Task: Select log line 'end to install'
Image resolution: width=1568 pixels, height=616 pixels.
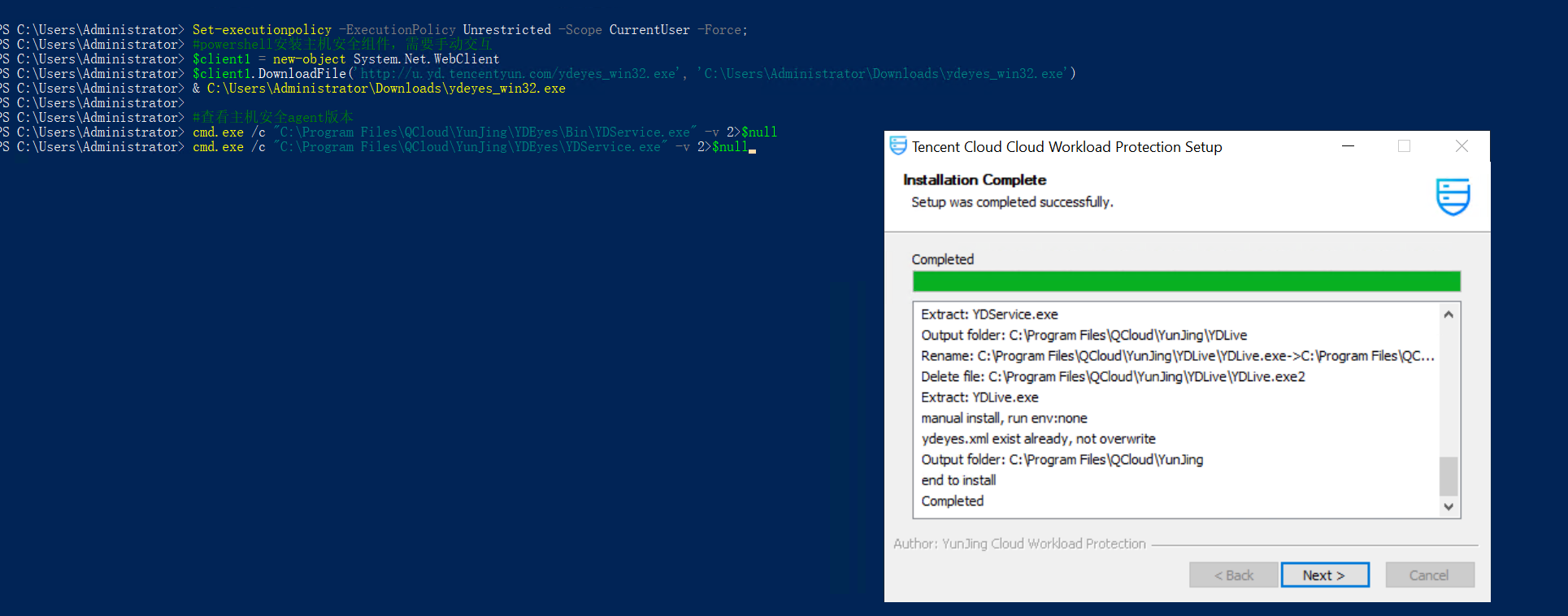Action: [958, 480]
